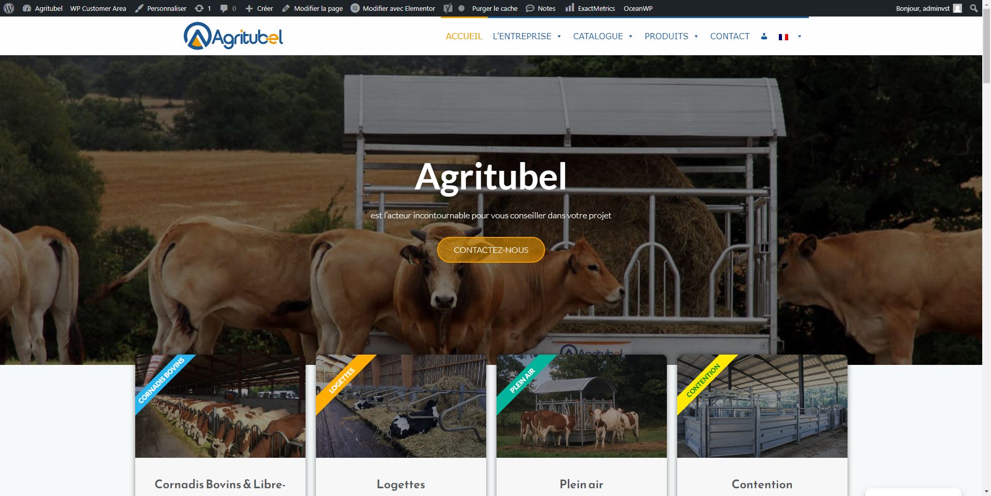991x496 pixels.
Task: Select the French flag language icon
Action: (784, 37)
